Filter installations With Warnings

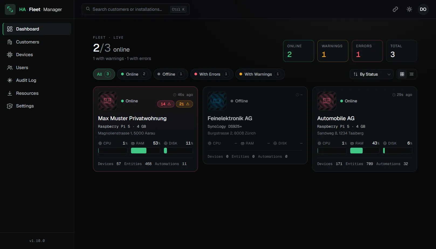coord(260,74)
